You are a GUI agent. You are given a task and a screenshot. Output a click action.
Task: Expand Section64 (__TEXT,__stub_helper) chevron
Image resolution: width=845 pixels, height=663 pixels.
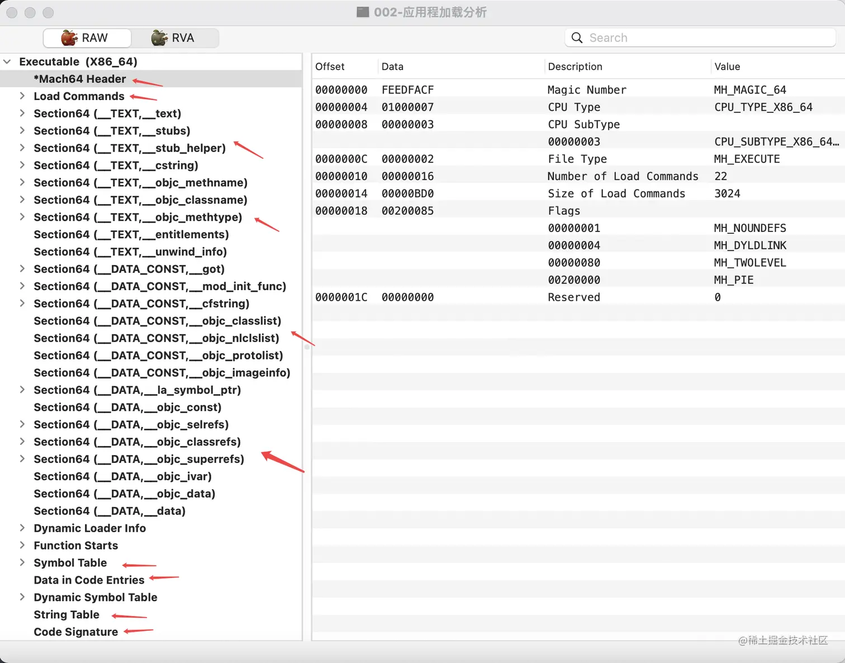coord(22,148)
